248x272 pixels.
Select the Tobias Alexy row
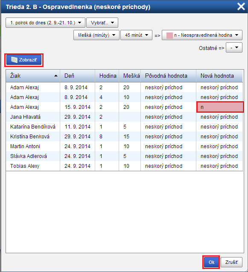click(x=124, y=166)
